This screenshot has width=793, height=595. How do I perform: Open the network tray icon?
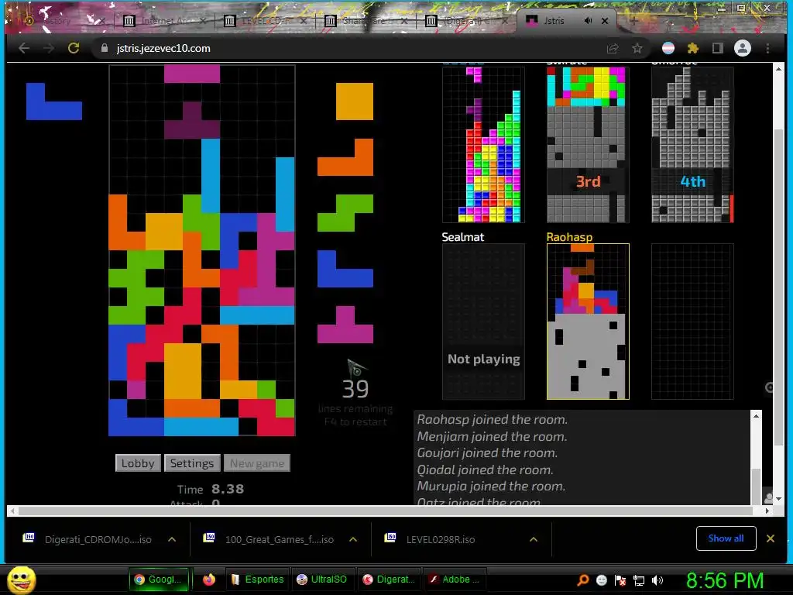pyautogui.click(x=639, y=580)
